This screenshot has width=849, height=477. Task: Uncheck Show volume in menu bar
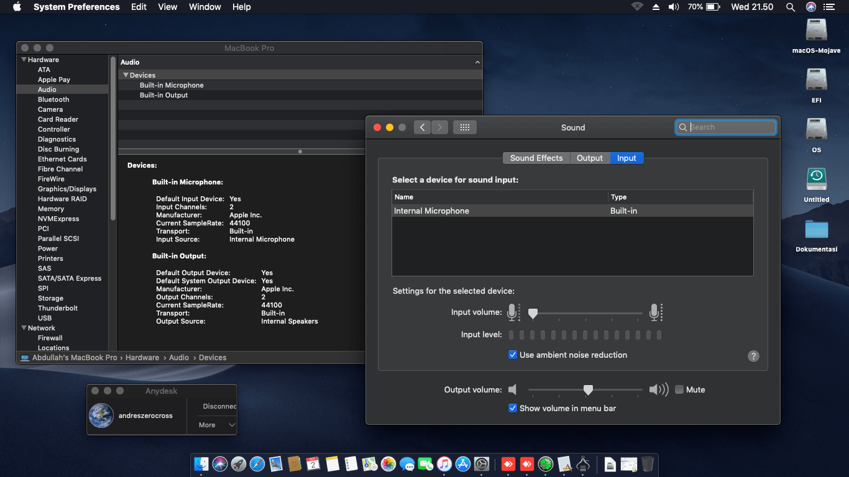click(512, 408)
